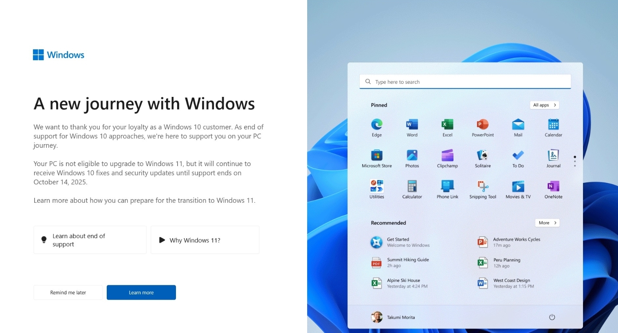Click Remind me later button
The width and height of the screenshot is (618, 333).
point(68,292)
